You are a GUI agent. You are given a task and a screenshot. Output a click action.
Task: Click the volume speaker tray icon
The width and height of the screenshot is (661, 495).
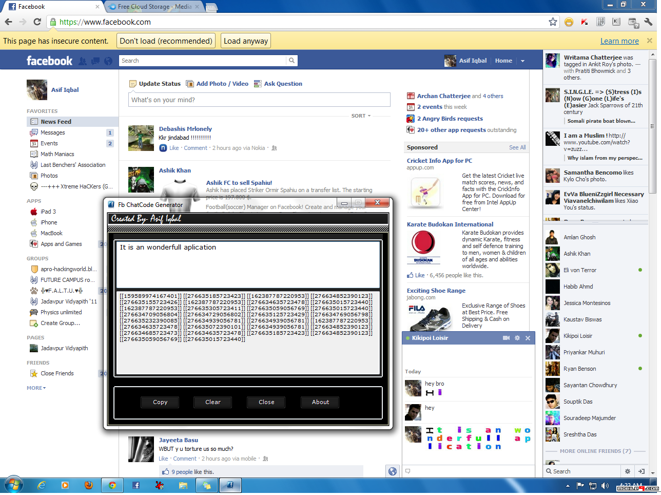[605, 486]
